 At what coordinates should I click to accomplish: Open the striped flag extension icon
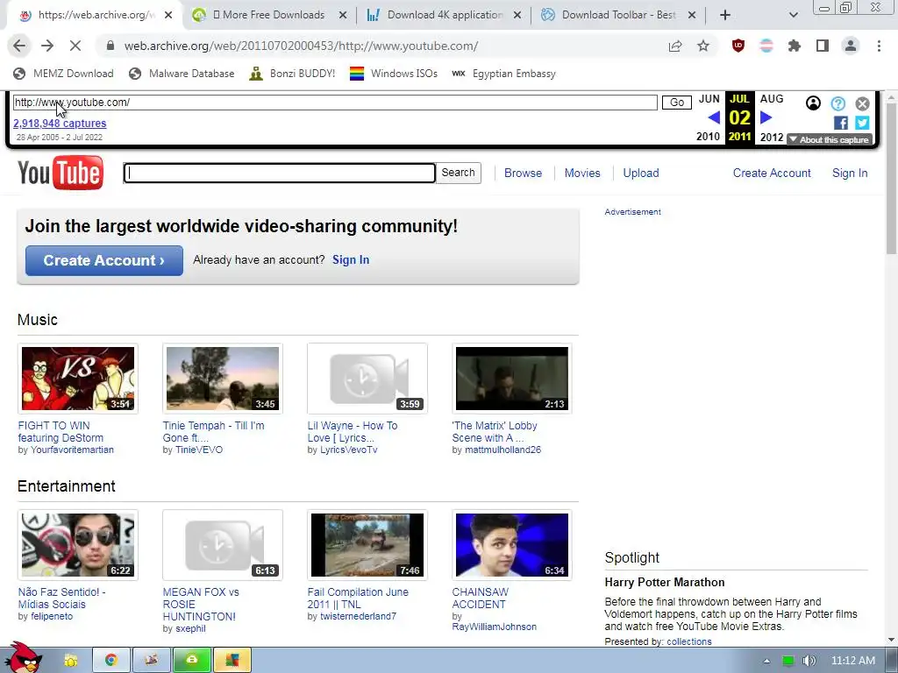point(766,46)
